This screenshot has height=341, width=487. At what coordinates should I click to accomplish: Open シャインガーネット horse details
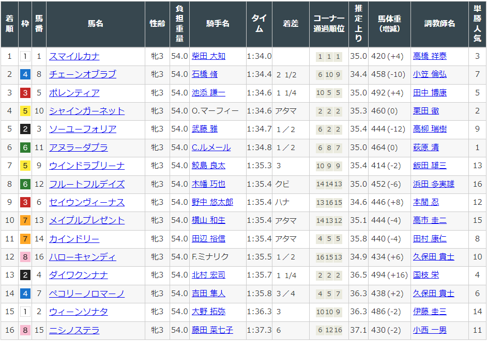coord(87,111)
